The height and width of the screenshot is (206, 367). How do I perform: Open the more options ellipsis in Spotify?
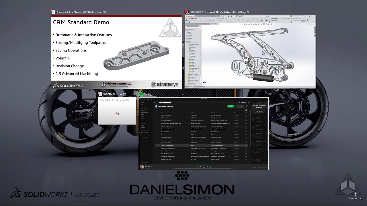pyautogui.click(x=247, y=106)
